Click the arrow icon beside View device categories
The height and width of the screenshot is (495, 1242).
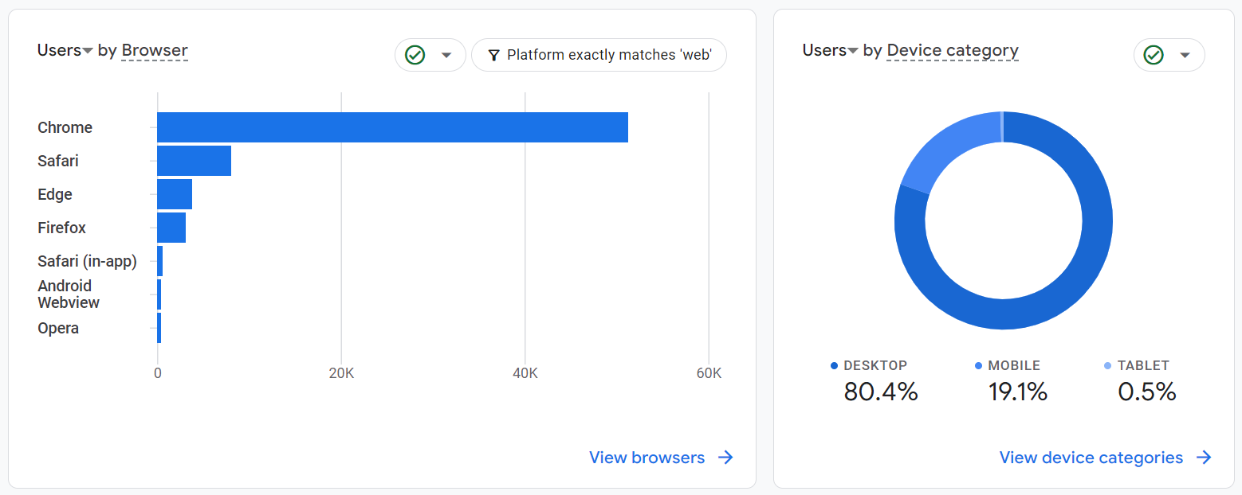(x=1204, y=458)
